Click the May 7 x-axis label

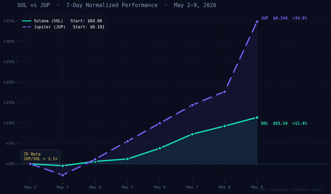pyautogui.click(x=192, y=187)
